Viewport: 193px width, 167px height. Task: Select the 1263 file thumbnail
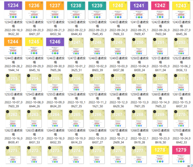(34, 119)
